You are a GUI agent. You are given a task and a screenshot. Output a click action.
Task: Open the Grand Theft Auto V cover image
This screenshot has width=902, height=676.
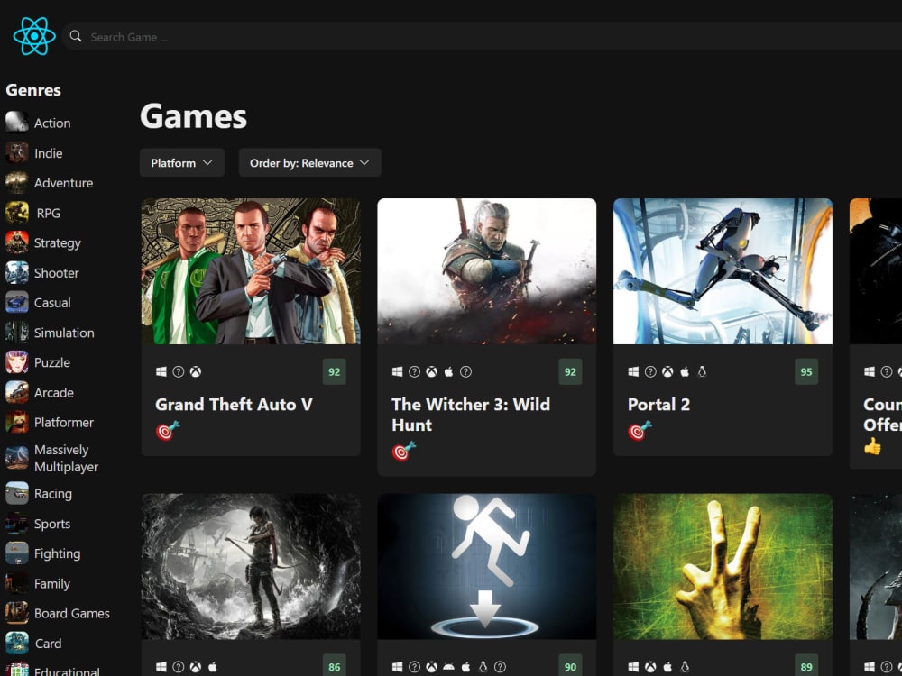[x=251, y=271]
